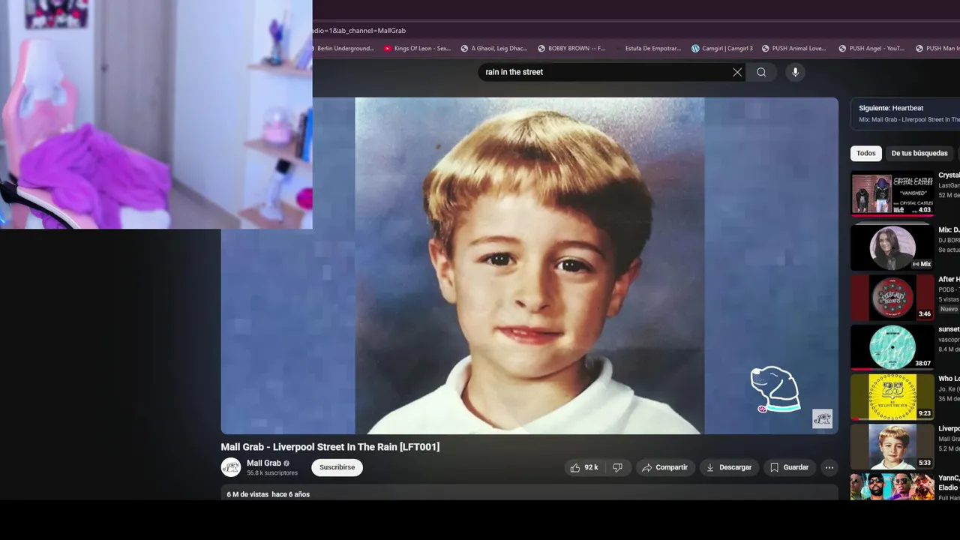The image size is (960, 540).
Task: Open the A Ghaoil, Leig Dhac bookmark
Action: click(493, 49)
